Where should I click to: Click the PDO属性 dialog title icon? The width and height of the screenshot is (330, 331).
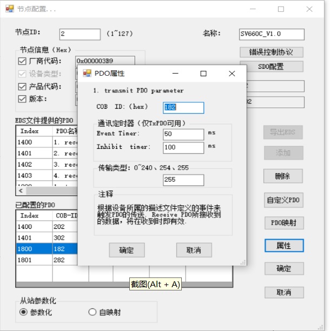87,74
